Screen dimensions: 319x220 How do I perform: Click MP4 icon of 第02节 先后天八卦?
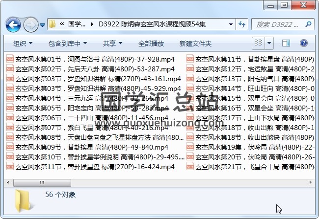coord(10,69)
